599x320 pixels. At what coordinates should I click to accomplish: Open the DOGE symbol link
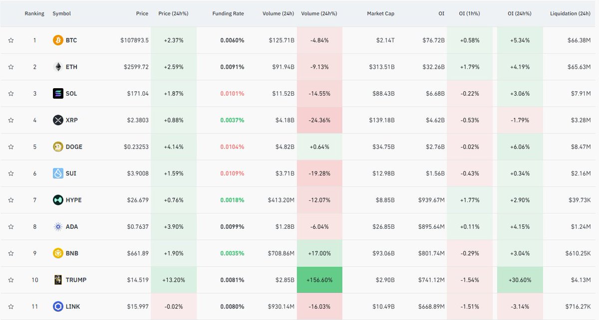(x=74, y=147)
